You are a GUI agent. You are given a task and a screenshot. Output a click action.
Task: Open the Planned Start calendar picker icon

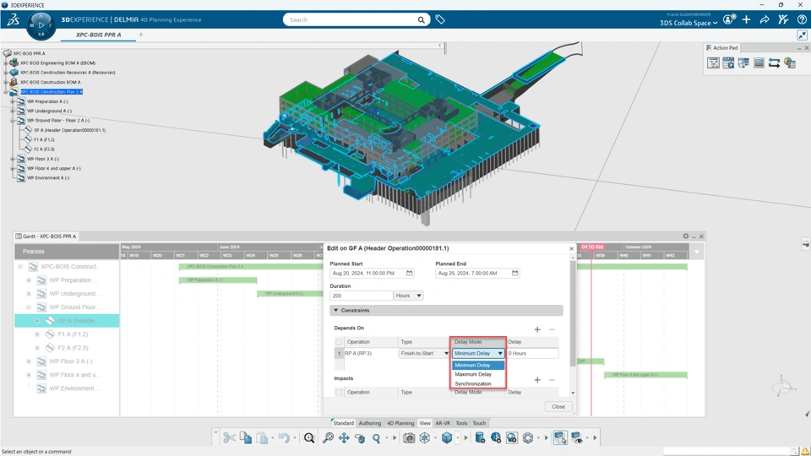[x=409, y=273]
